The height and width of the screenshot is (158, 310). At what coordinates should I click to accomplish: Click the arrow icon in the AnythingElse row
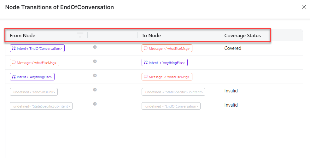tap(95, 76)
